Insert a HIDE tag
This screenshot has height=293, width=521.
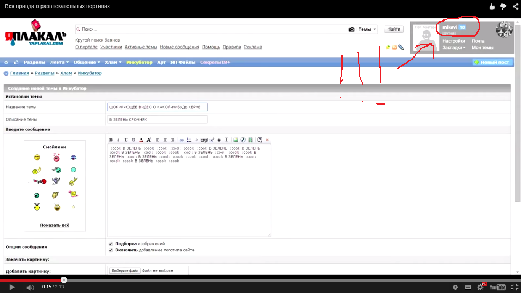(x=204, y=140)
